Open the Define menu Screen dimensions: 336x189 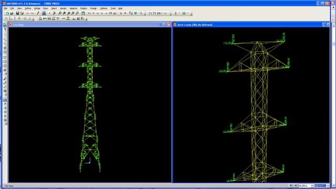pyautogui.click(x=28, y=8)
